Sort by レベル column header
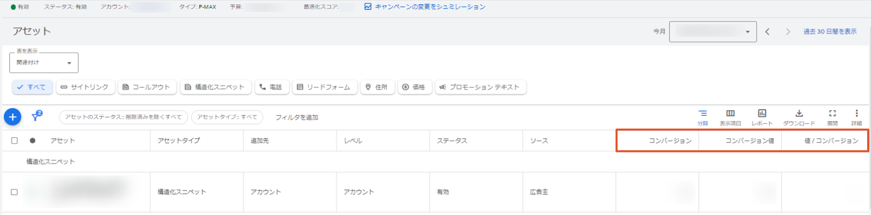 [353, 141]
